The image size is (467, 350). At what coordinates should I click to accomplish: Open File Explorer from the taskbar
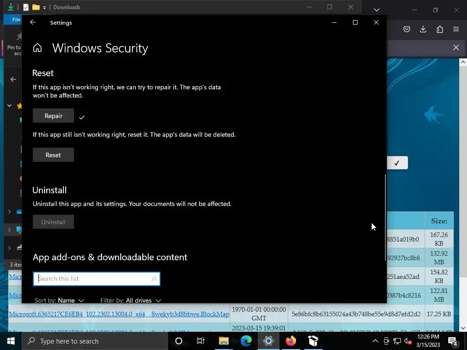coord(223,341)
